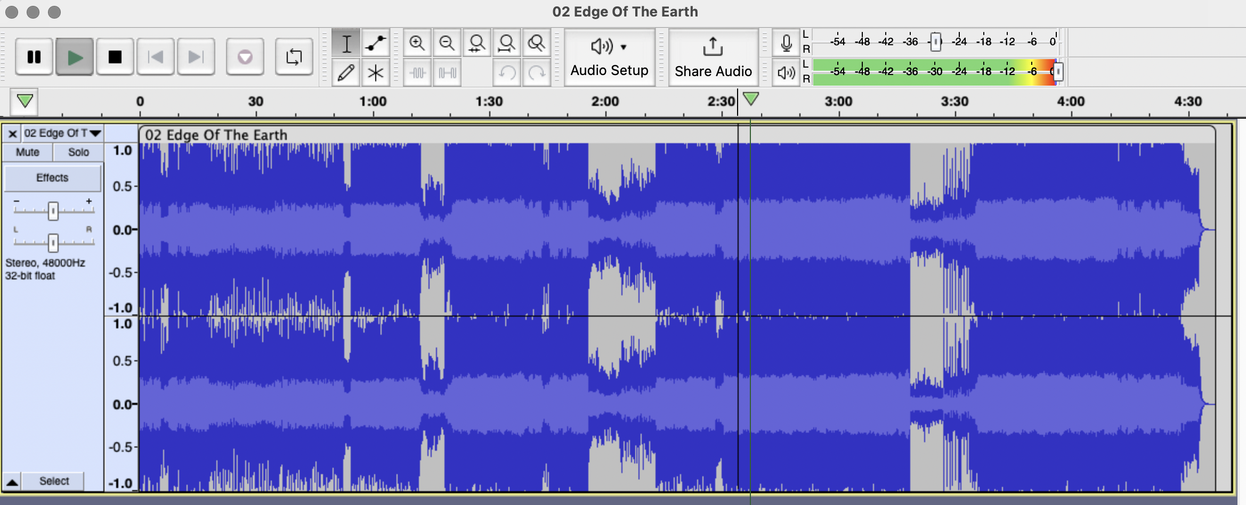Click the microphone record meter icon
This screenshot has height=505, width=1246.
(x=786, y=43)
